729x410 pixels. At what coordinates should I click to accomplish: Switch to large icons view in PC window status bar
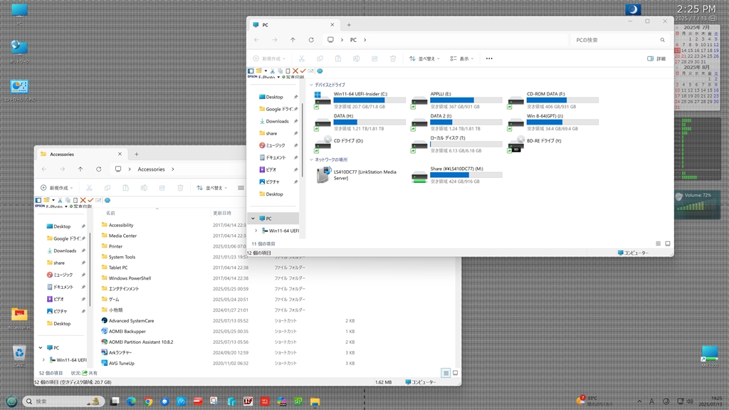pyautogui.click(x=668, y=243)
